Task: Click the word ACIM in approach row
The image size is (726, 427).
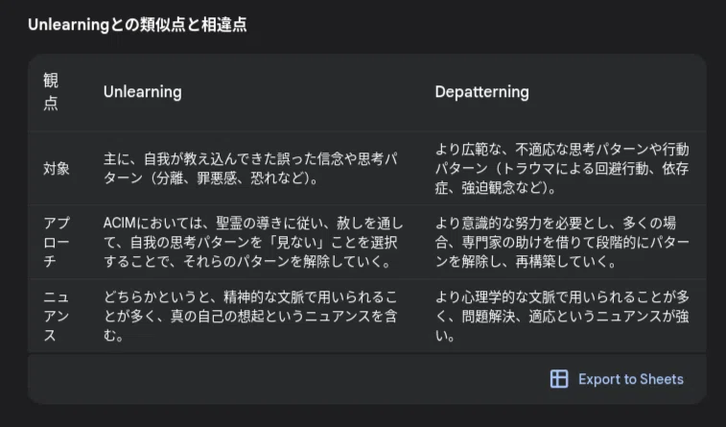Action: coord(120,224)
